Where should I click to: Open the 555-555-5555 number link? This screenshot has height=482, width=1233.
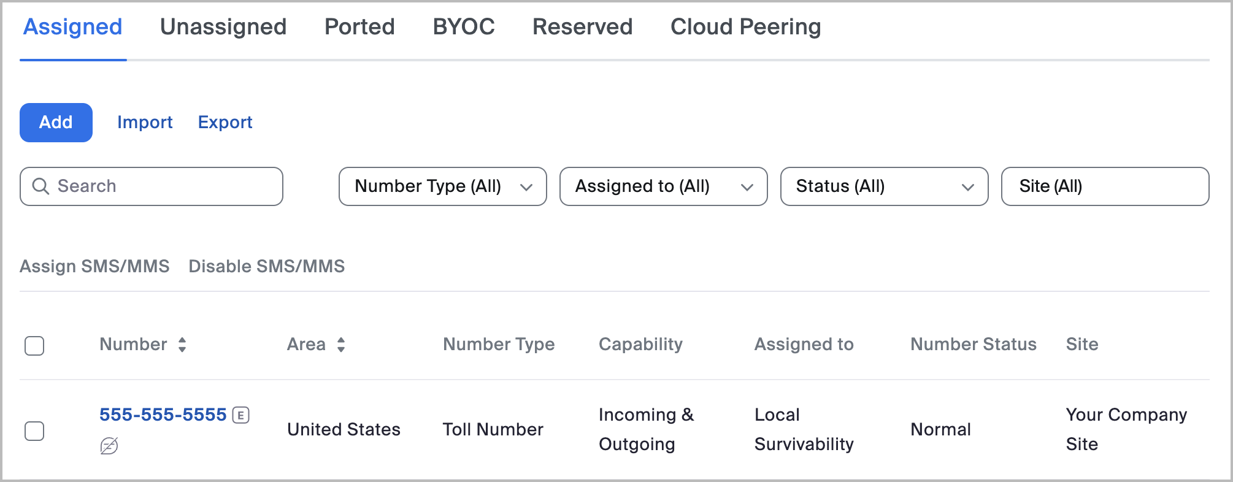pos(163,415)
